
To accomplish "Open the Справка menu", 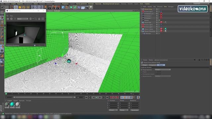I will point(147,4).
